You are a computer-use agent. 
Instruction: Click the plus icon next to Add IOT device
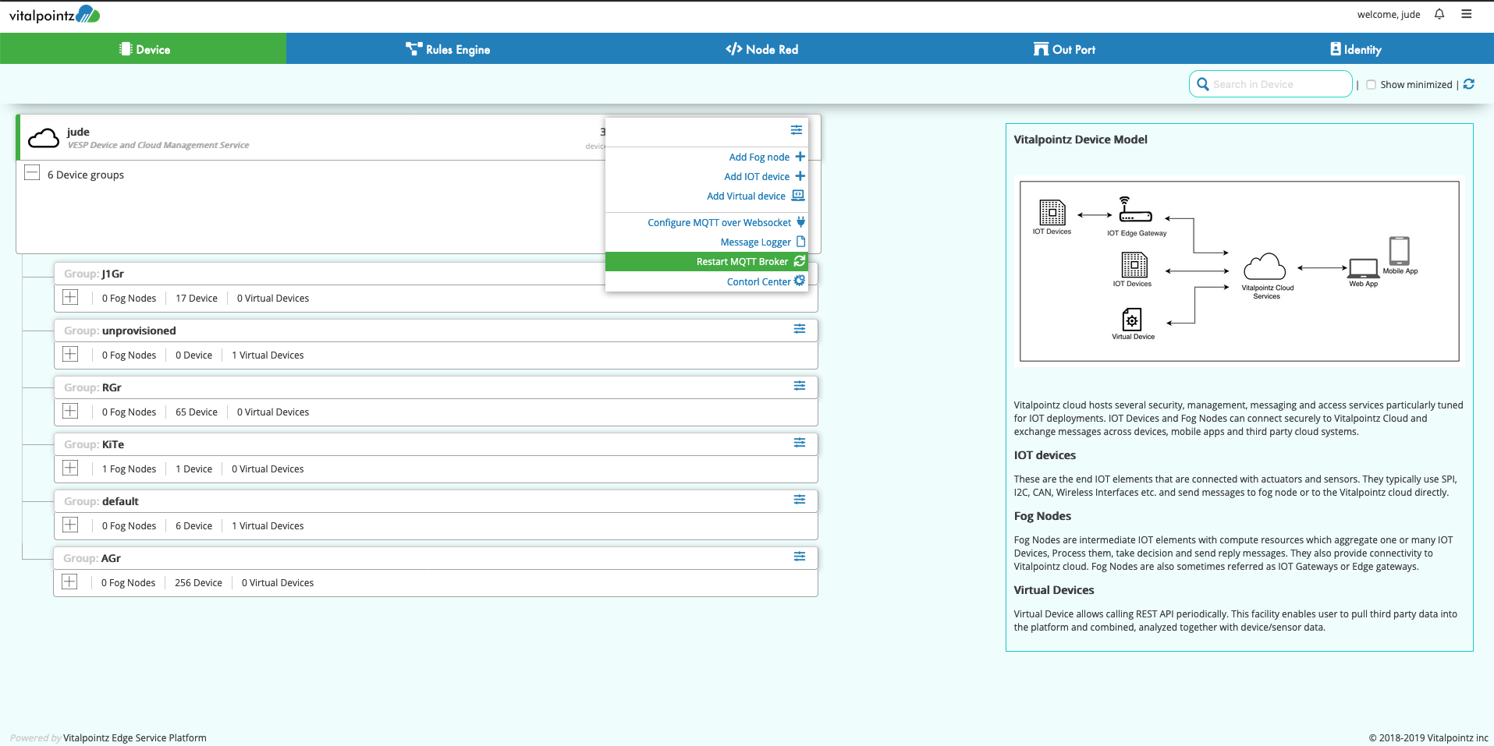[800, 176]
